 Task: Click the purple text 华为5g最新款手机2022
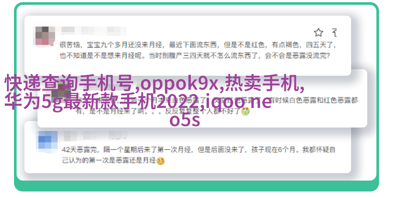pos(104,101)
